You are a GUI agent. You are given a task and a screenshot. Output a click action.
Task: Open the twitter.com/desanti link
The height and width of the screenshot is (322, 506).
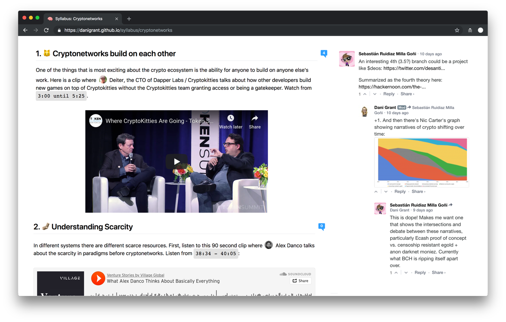point(414,68)
